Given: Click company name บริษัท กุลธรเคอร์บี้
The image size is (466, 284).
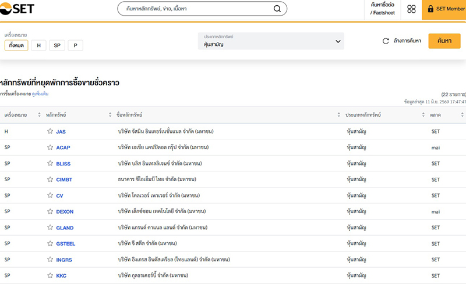Looking at the screenshot, I should [x=153, y=275].
